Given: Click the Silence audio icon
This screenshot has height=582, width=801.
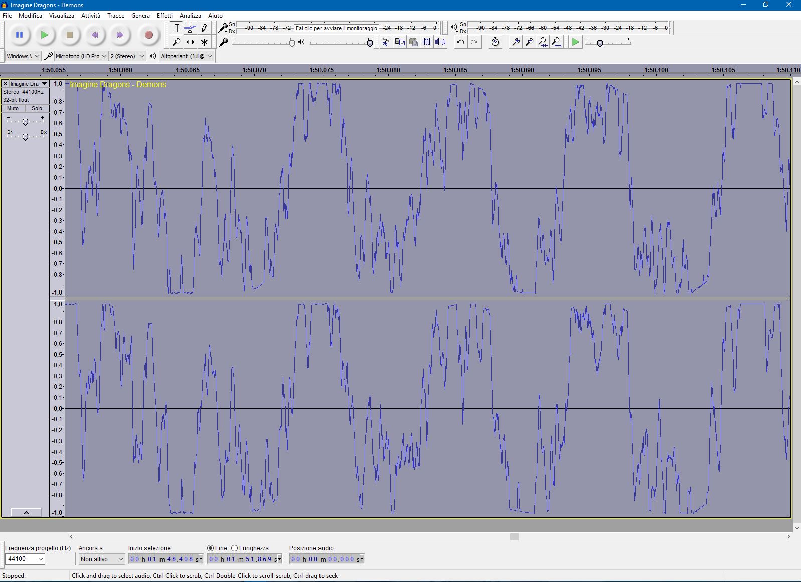Looking at the screenshot, I should 440,42.
